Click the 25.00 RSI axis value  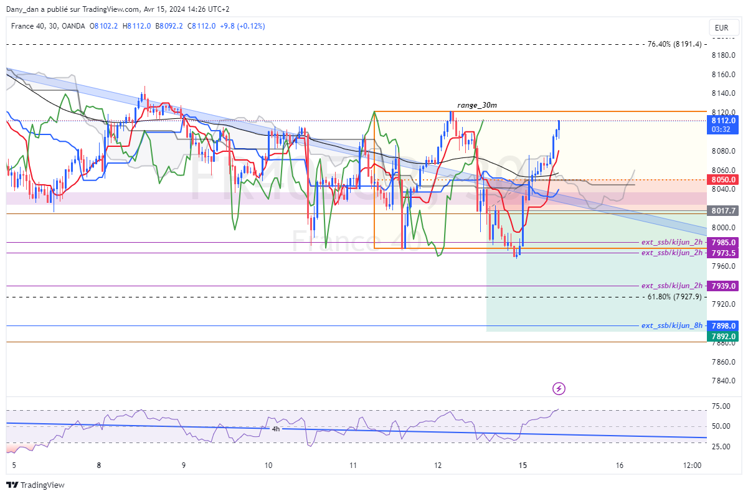(721, 447)
